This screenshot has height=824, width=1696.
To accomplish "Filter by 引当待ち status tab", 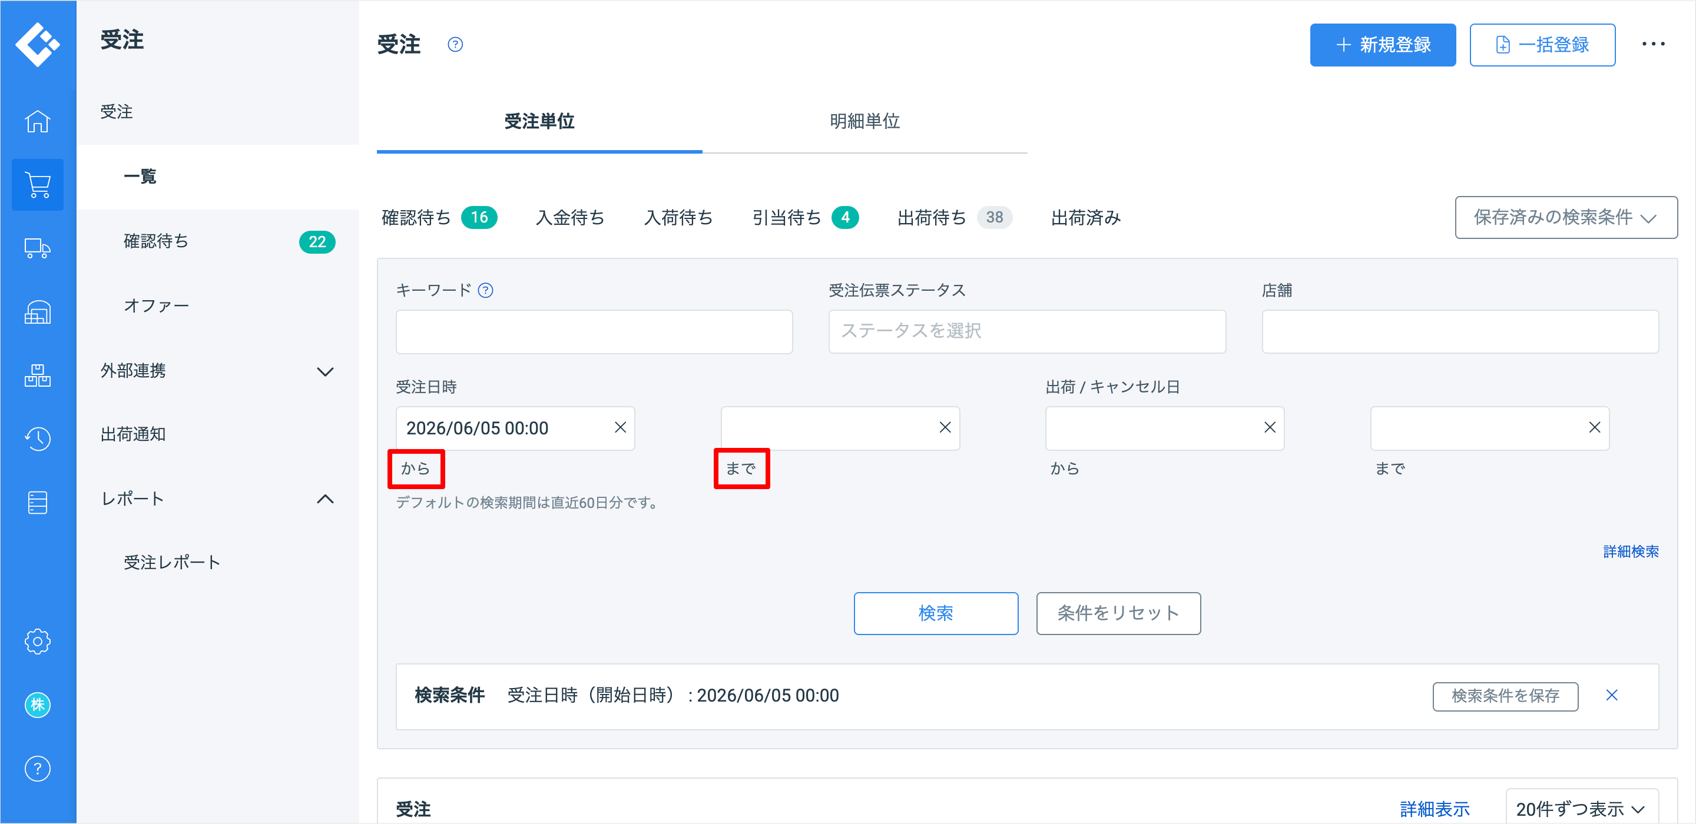I will click(805, 218).
